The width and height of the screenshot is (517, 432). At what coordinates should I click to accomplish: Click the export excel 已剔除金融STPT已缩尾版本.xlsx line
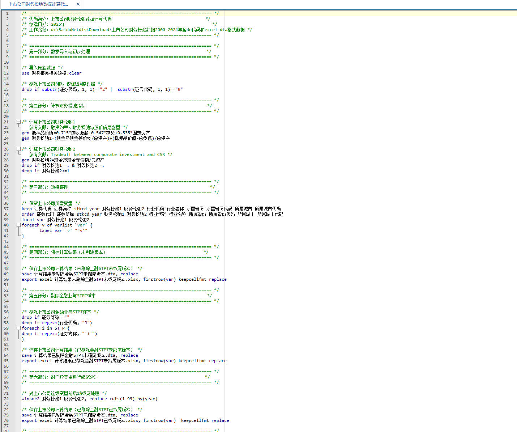tap(125, 420)
